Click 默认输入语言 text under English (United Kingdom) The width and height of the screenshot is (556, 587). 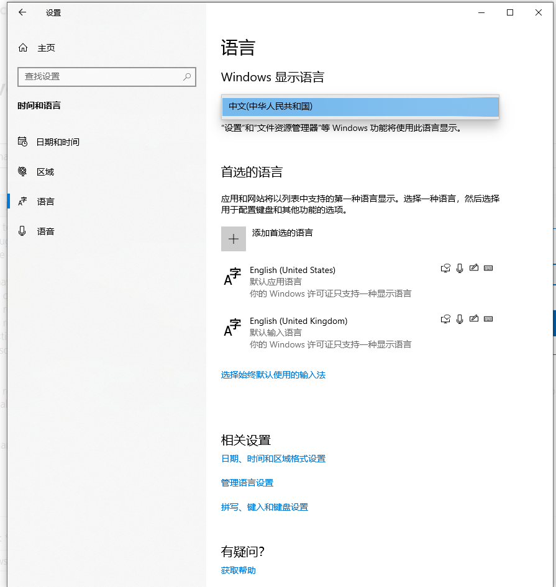coord(276,333)
